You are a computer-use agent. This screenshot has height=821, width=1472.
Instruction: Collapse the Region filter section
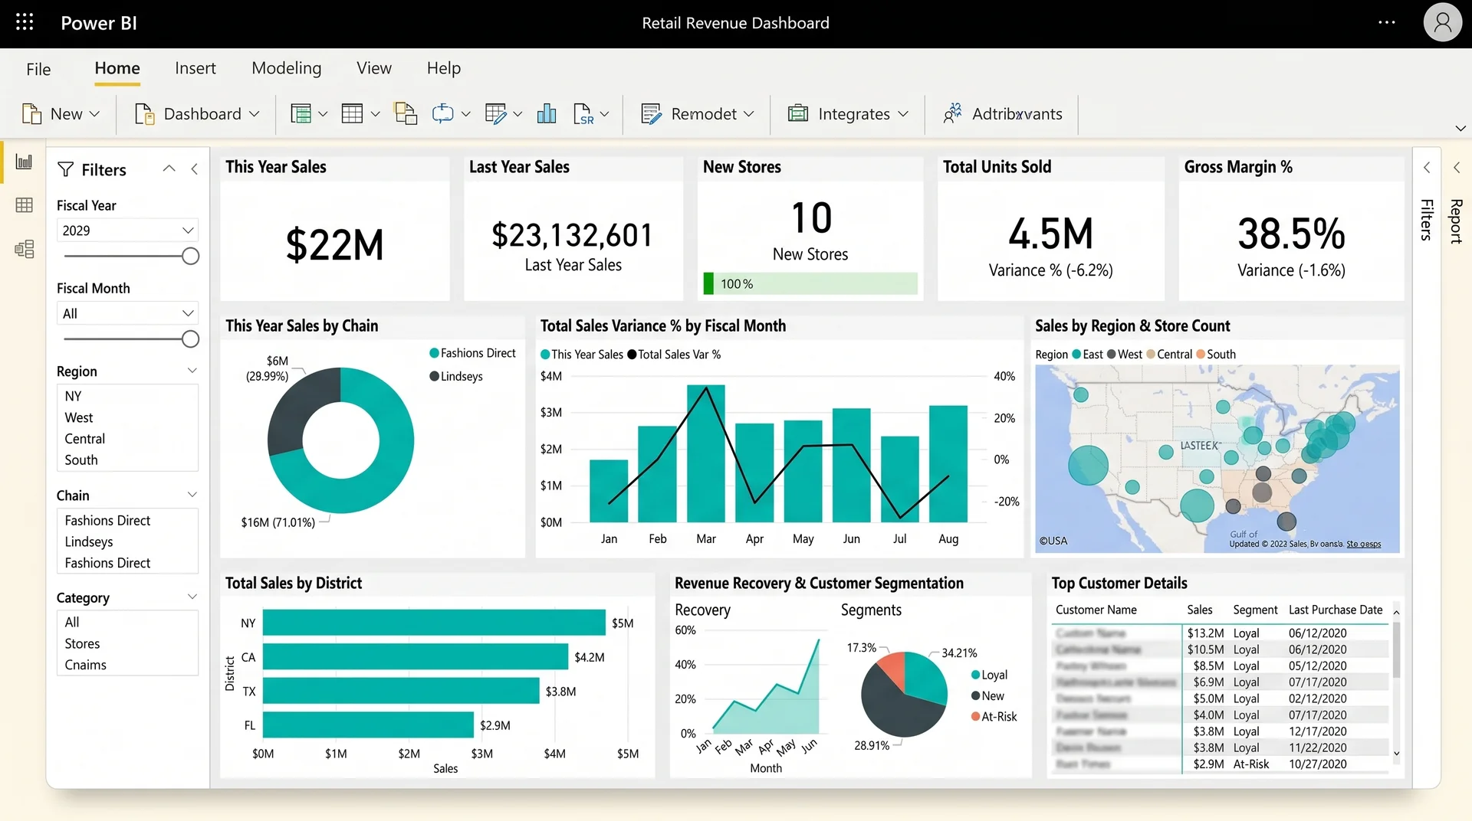(x=192, y=371)
